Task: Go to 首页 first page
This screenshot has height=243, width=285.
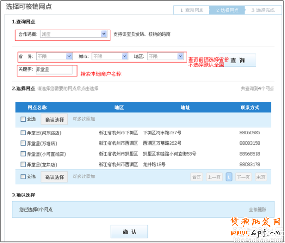Action: 196,177
